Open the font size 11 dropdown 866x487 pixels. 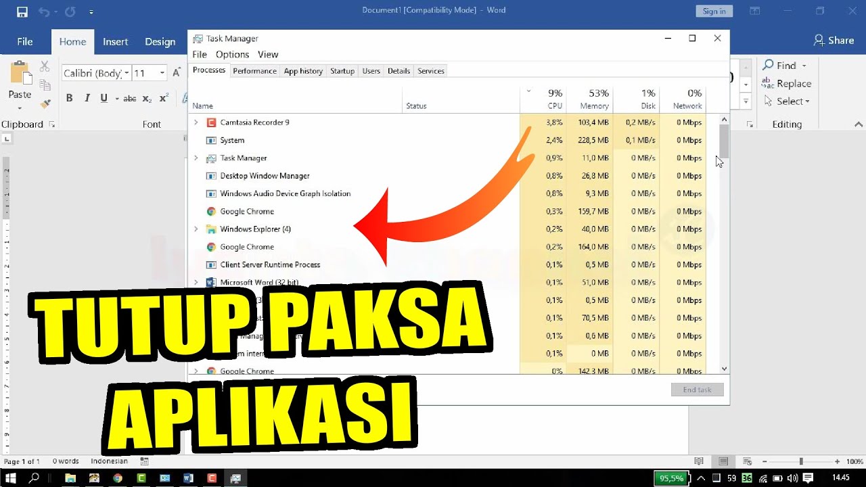pyautogui.click(x=162, y=73)
